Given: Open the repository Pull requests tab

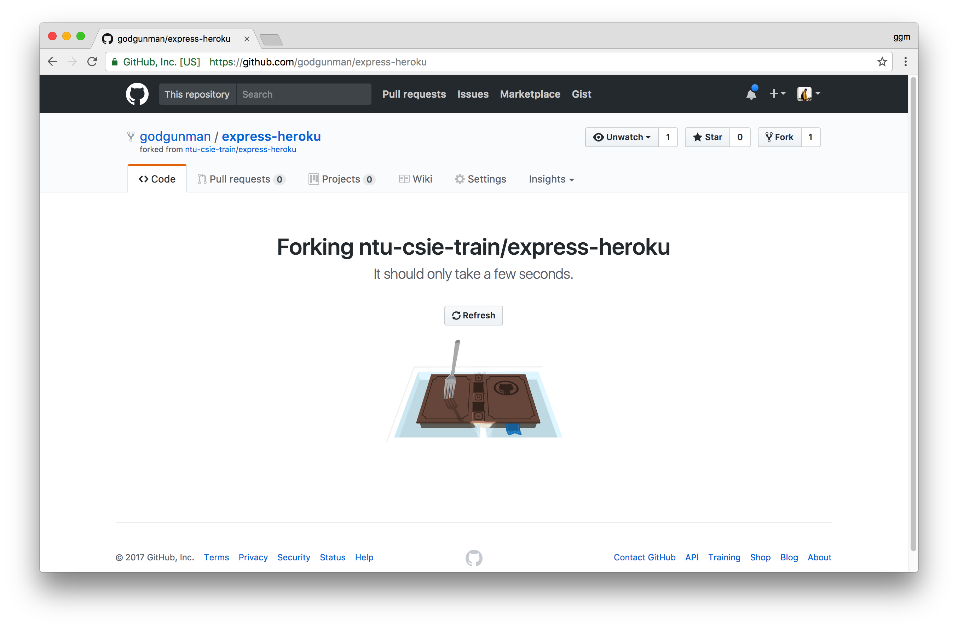Looking at the screenshot, I should tap(242, 179).
